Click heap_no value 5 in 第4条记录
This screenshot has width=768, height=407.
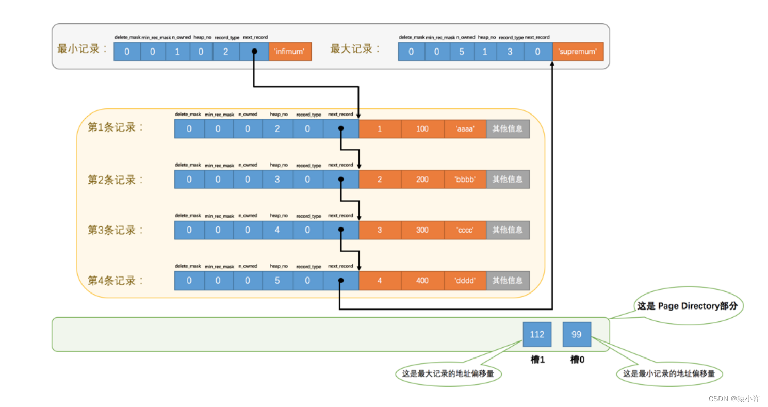(277, 280)
